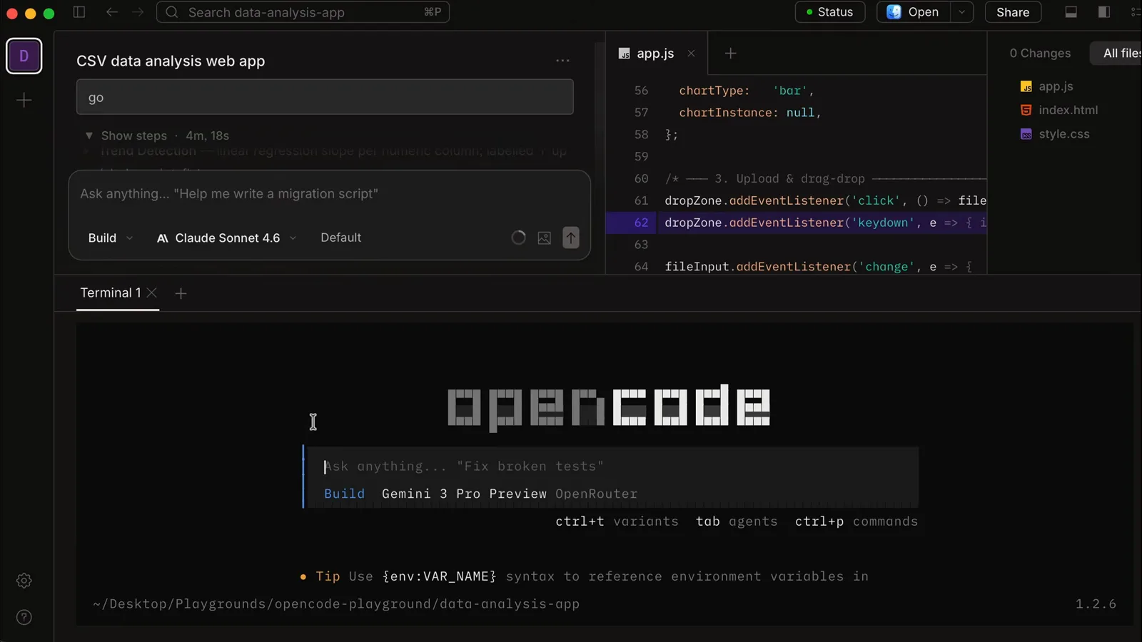Viewport: 1142px width, 642px height.
Task: Open app.js in the file tree
Action: (1056, 86)
